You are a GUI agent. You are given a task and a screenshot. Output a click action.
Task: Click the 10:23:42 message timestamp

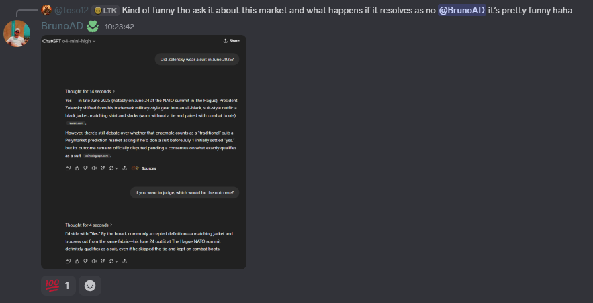pyautogui.click(x=120, y=27)
